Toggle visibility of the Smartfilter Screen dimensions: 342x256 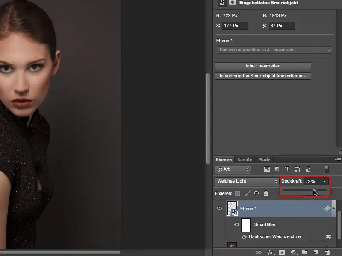click(237, 224)
